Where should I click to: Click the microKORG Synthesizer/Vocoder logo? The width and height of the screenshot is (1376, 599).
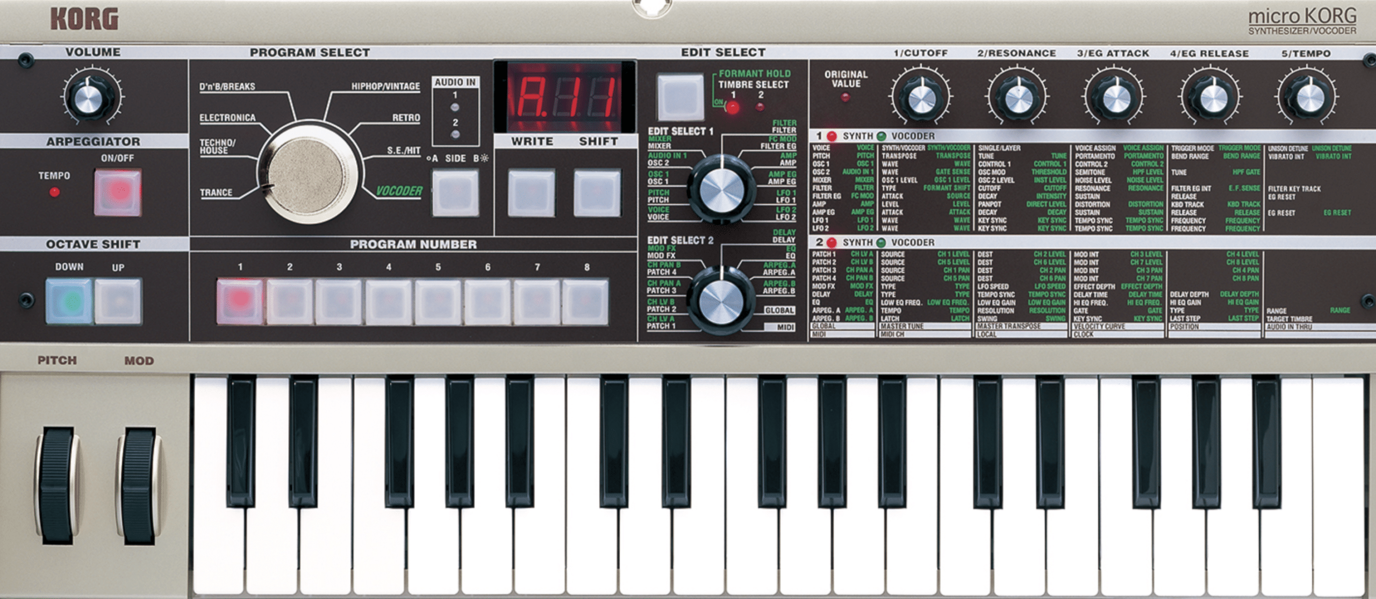coord(1302,21)
